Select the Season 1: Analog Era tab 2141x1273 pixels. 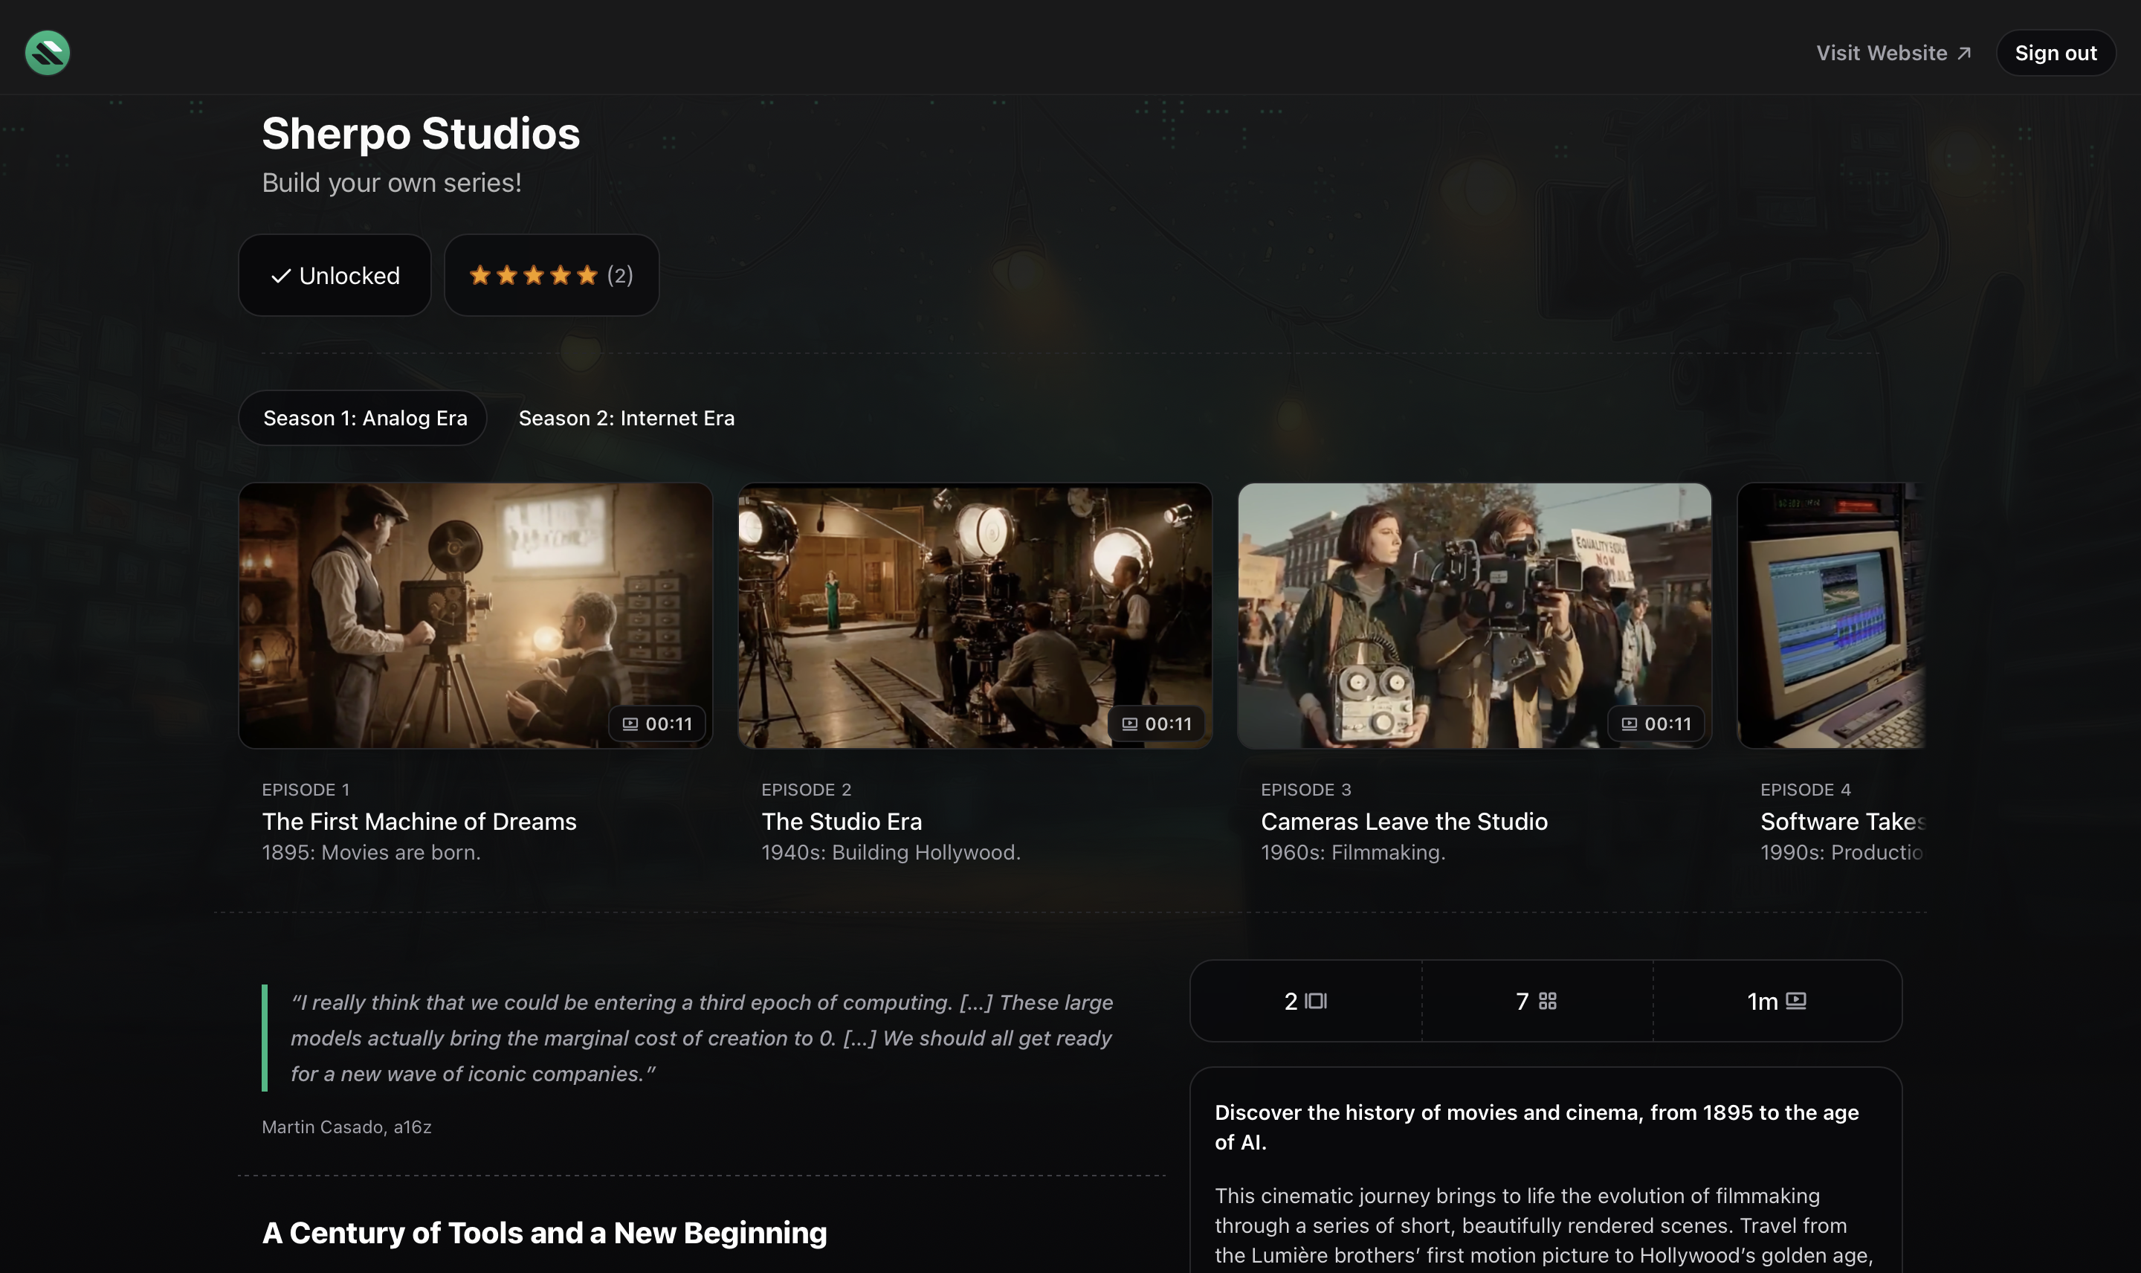point(364,418)
